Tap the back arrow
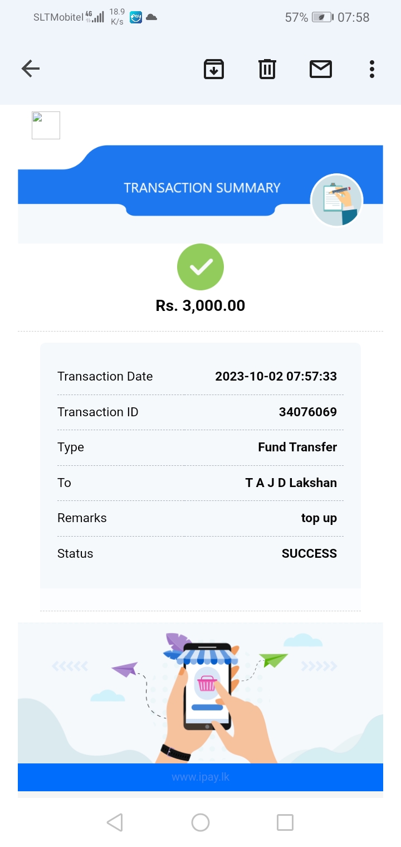 tap(31, 69)
